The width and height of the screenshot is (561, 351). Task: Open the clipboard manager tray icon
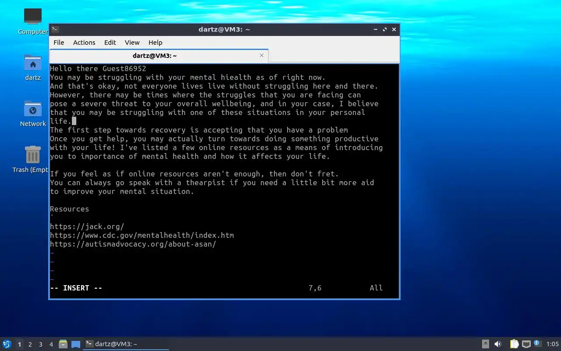(514, 344)
